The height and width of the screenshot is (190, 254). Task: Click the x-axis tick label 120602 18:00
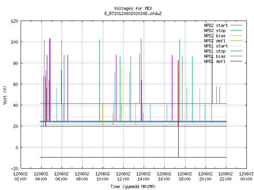pos(185,177)
